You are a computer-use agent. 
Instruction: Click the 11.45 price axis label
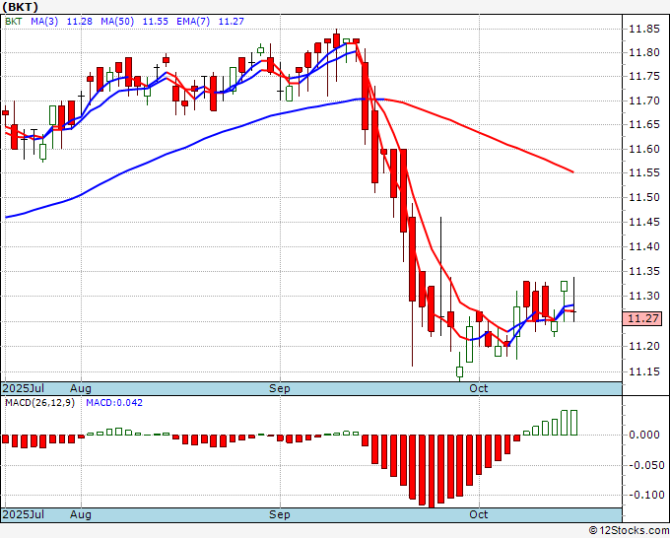[644, 222]
